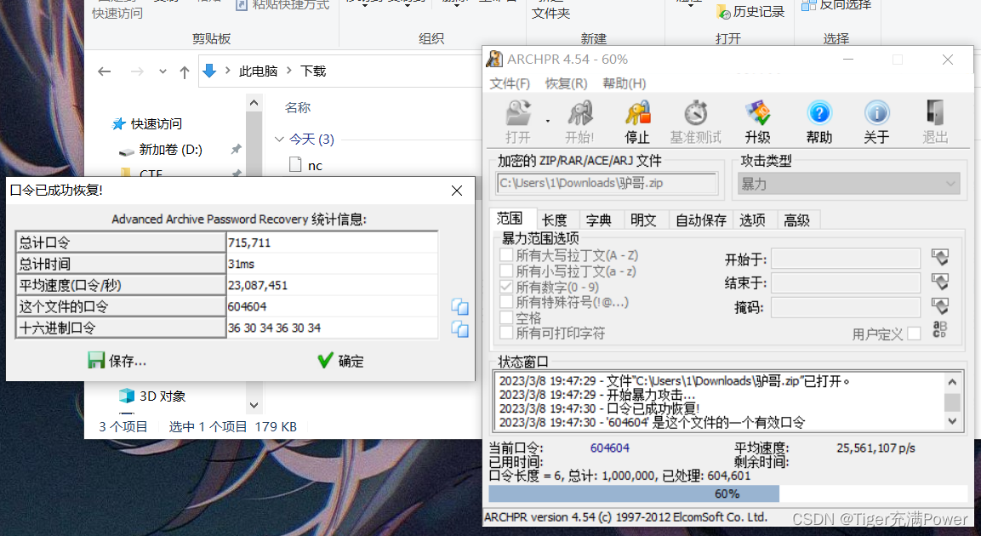Open recent locations dropdown in Explorer
This screenshot has width=981, height=536.
click(163, 72)
